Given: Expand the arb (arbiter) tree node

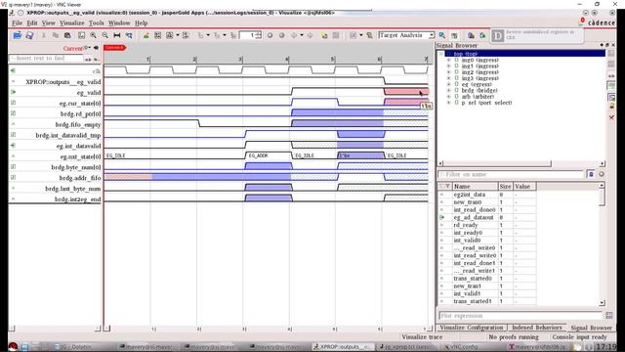Looking at the screenshot, I should click(x=449, y=97).
